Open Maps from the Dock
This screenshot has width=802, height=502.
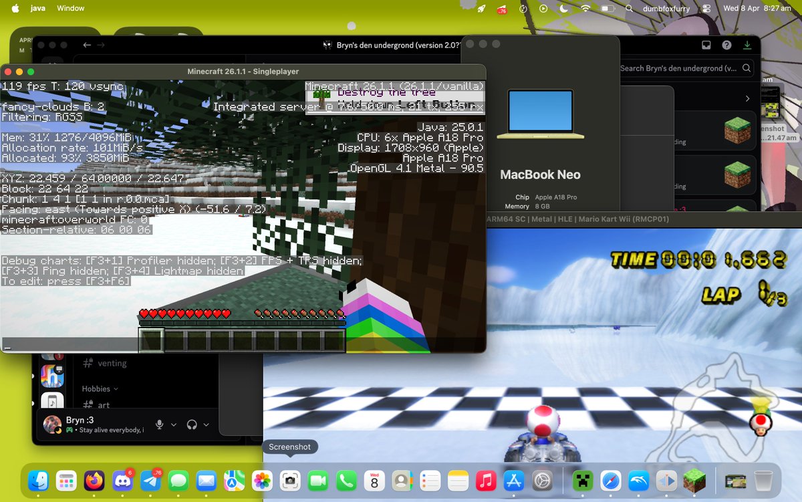click(235, 480)
